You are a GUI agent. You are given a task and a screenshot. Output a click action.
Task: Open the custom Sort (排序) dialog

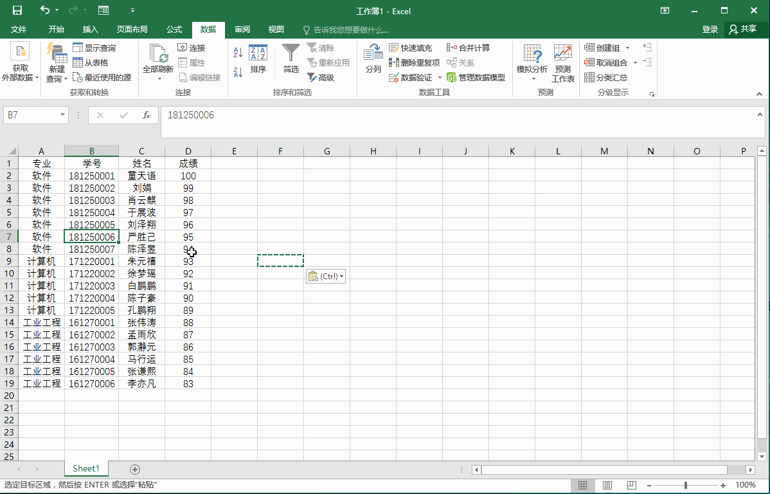(258, 59)
